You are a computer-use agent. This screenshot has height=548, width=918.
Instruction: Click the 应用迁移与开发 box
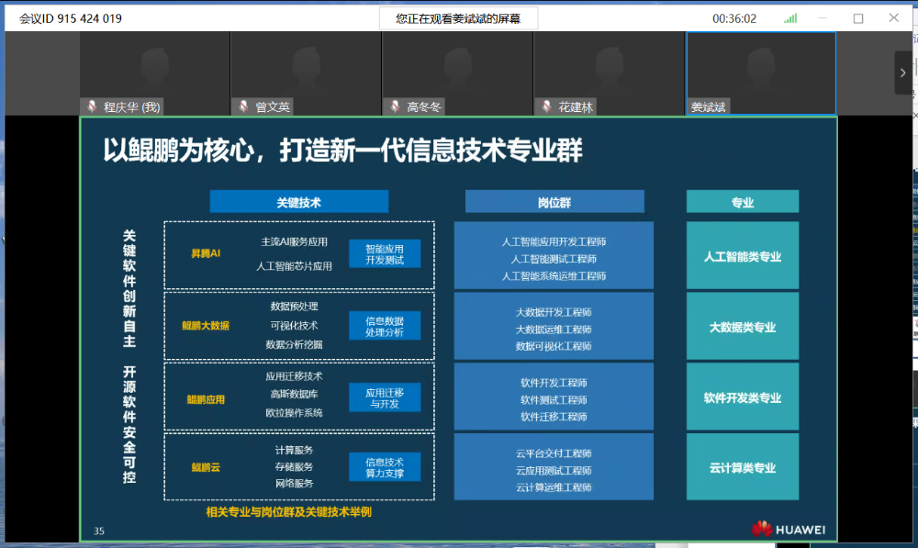click(385, 398)
